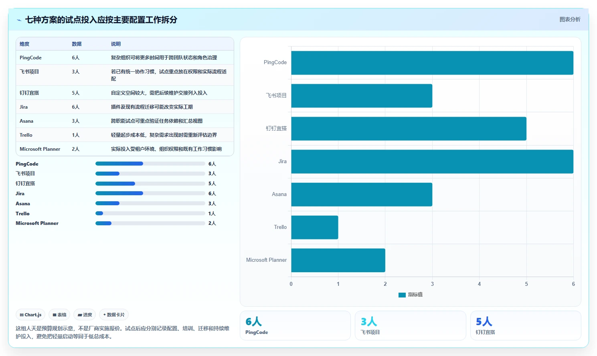Select the description 跨职能试点可重点验证任务依赖和汇总视图
This screenshot has height=356, width=597.
[157, 121]
